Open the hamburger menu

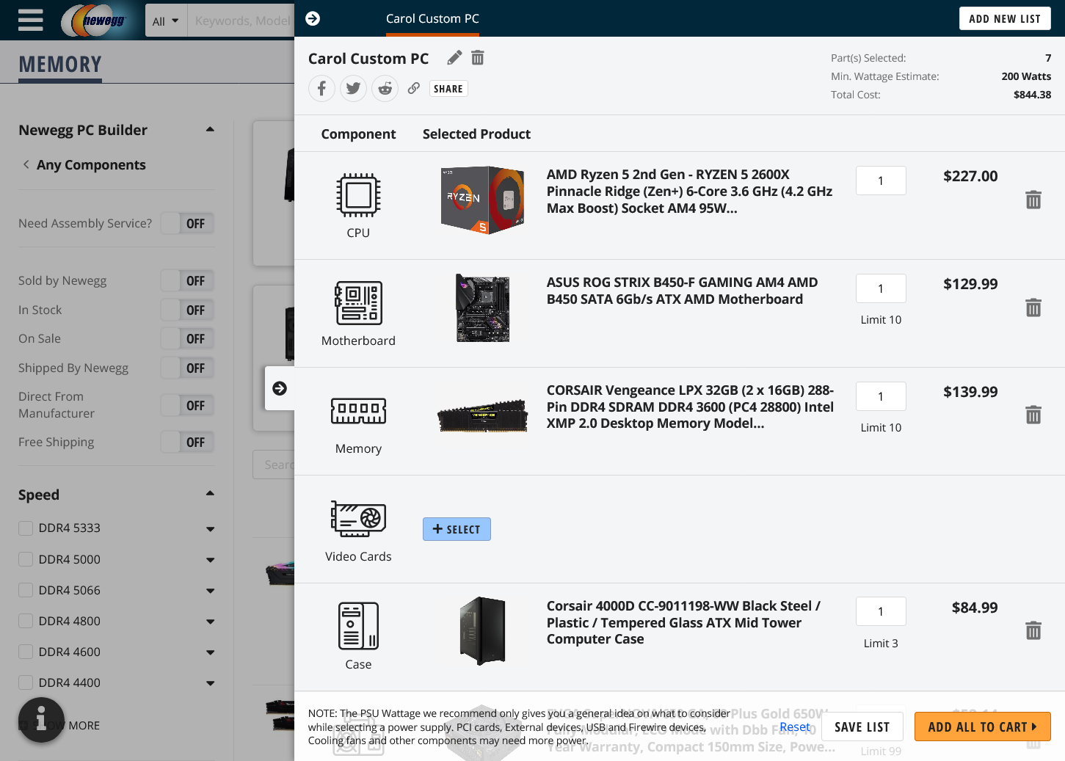(x=30, y=20)
